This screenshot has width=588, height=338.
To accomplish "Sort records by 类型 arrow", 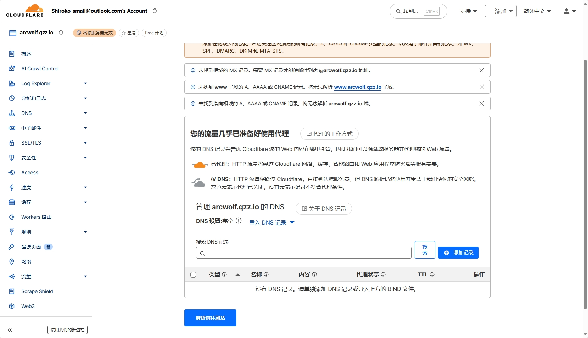I will [238, 275].
